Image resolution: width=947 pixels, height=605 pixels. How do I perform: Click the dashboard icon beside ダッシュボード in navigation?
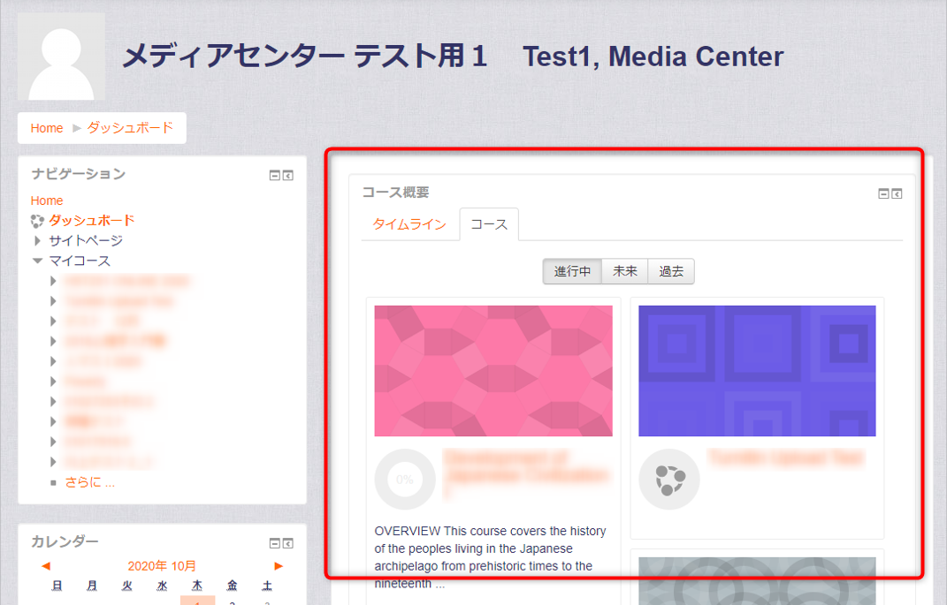pyautogui.click(x=37, y=221)
